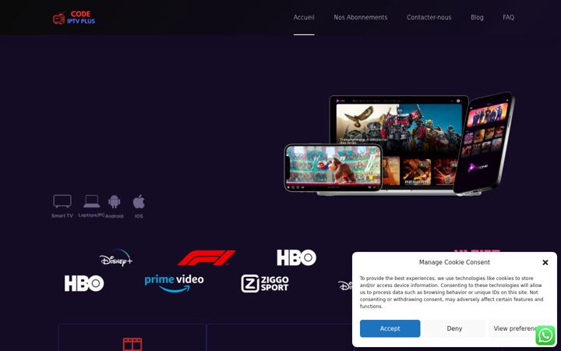The width and height of the screenshot is (561, 351).
Task: Click the HBO logo in bottom row
Action: tap(84, 283)
